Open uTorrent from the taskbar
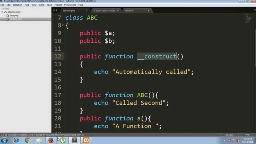Viewport: 256px width, 144px height. point(63,140)
